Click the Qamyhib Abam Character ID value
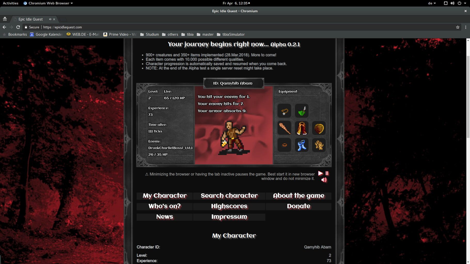This screenshot has height=264, width=470. [x=317, y=247]
